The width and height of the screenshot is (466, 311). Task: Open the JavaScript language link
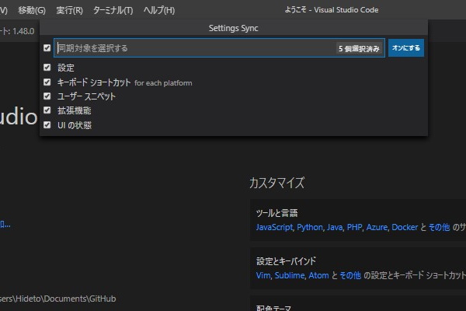click(274, 227)
